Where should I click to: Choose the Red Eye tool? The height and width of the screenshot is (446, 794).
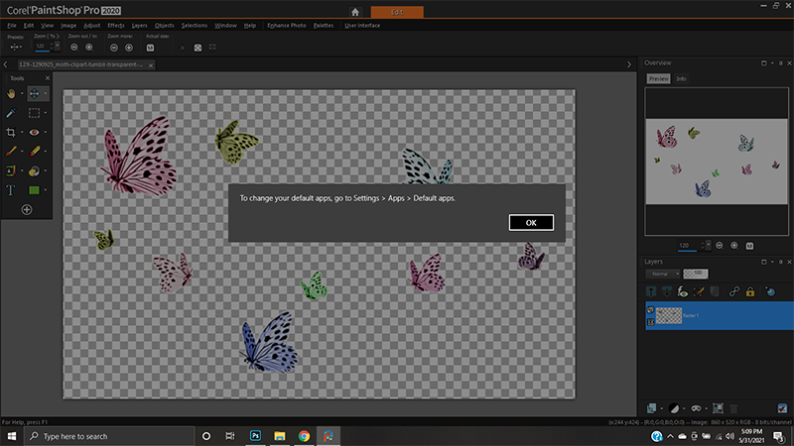35,132
